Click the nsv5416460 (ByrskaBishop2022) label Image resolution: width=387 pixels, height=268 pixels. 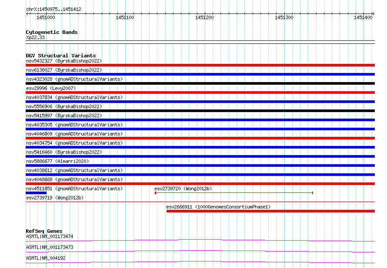64,152
